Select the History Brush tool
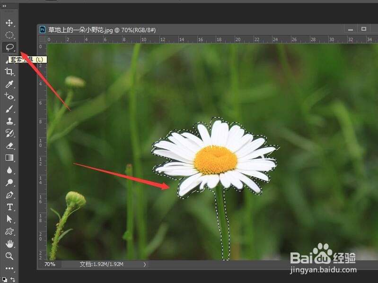The height and width of the screenshot is (283, 378). 9,133
